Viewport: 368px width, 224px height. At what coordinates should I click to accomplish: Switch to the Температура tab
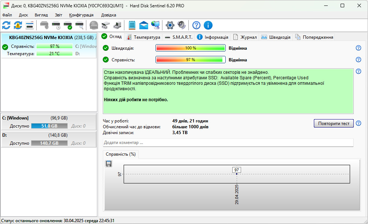[x=143, y=37]
